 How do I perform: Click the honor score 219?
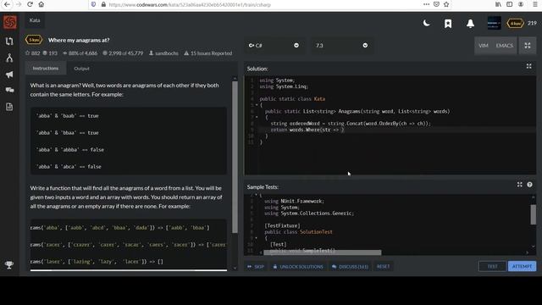[532, 23]
